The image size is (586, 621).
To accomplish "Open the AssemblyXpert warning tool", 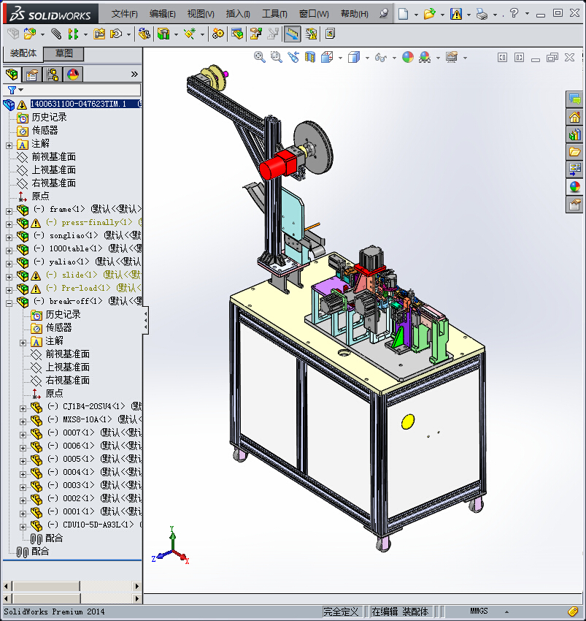I will click(311, 34).
